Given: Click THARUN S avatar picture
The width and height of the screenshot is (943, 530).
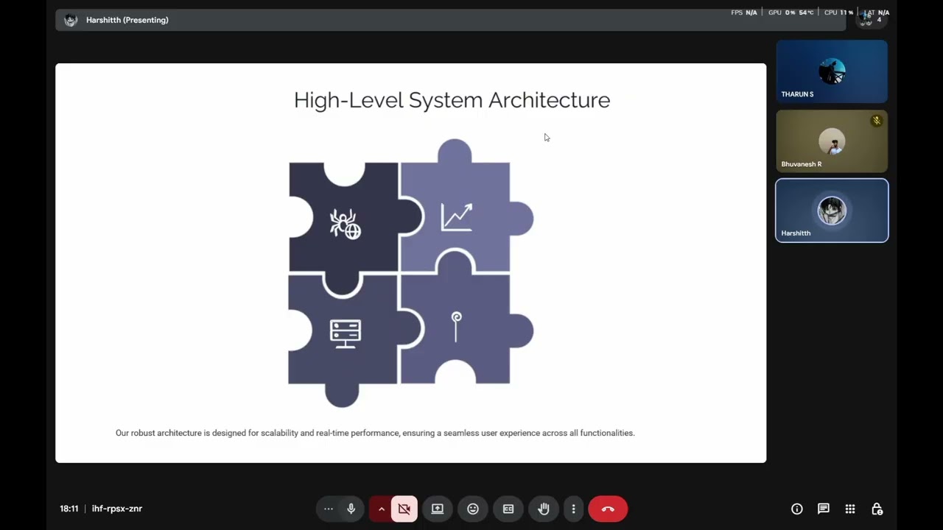Looking at the screenshot, I should tap(832, 71).
